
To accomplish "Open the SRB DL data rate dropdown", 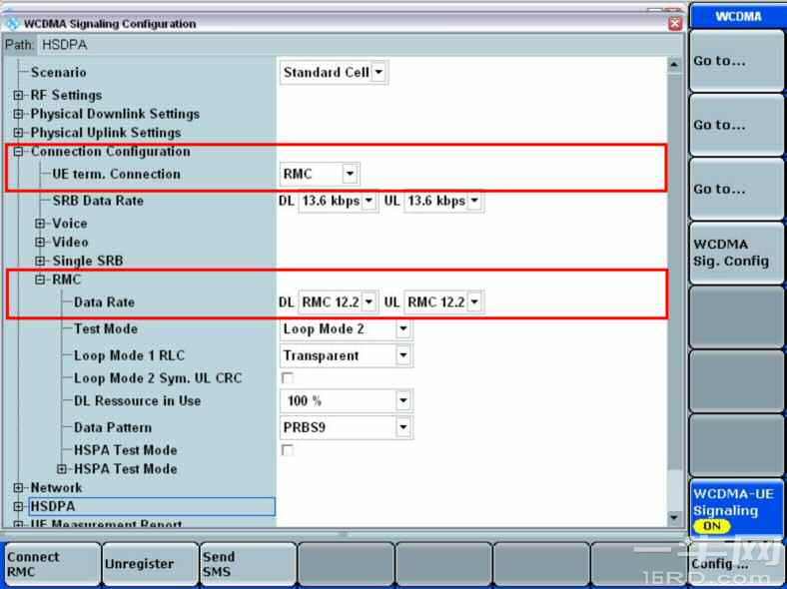I will tap(370, 202).
